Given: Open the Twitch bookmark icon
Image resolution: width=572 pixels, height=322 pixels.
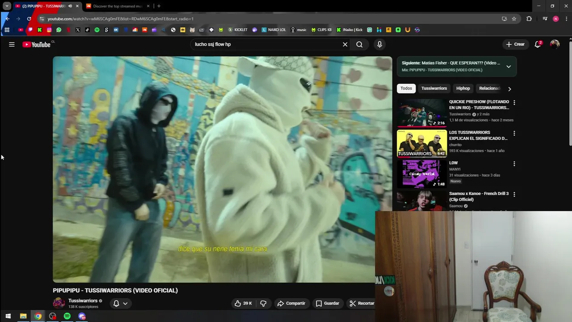Looking at the screenshot, I should click(30, 30).
